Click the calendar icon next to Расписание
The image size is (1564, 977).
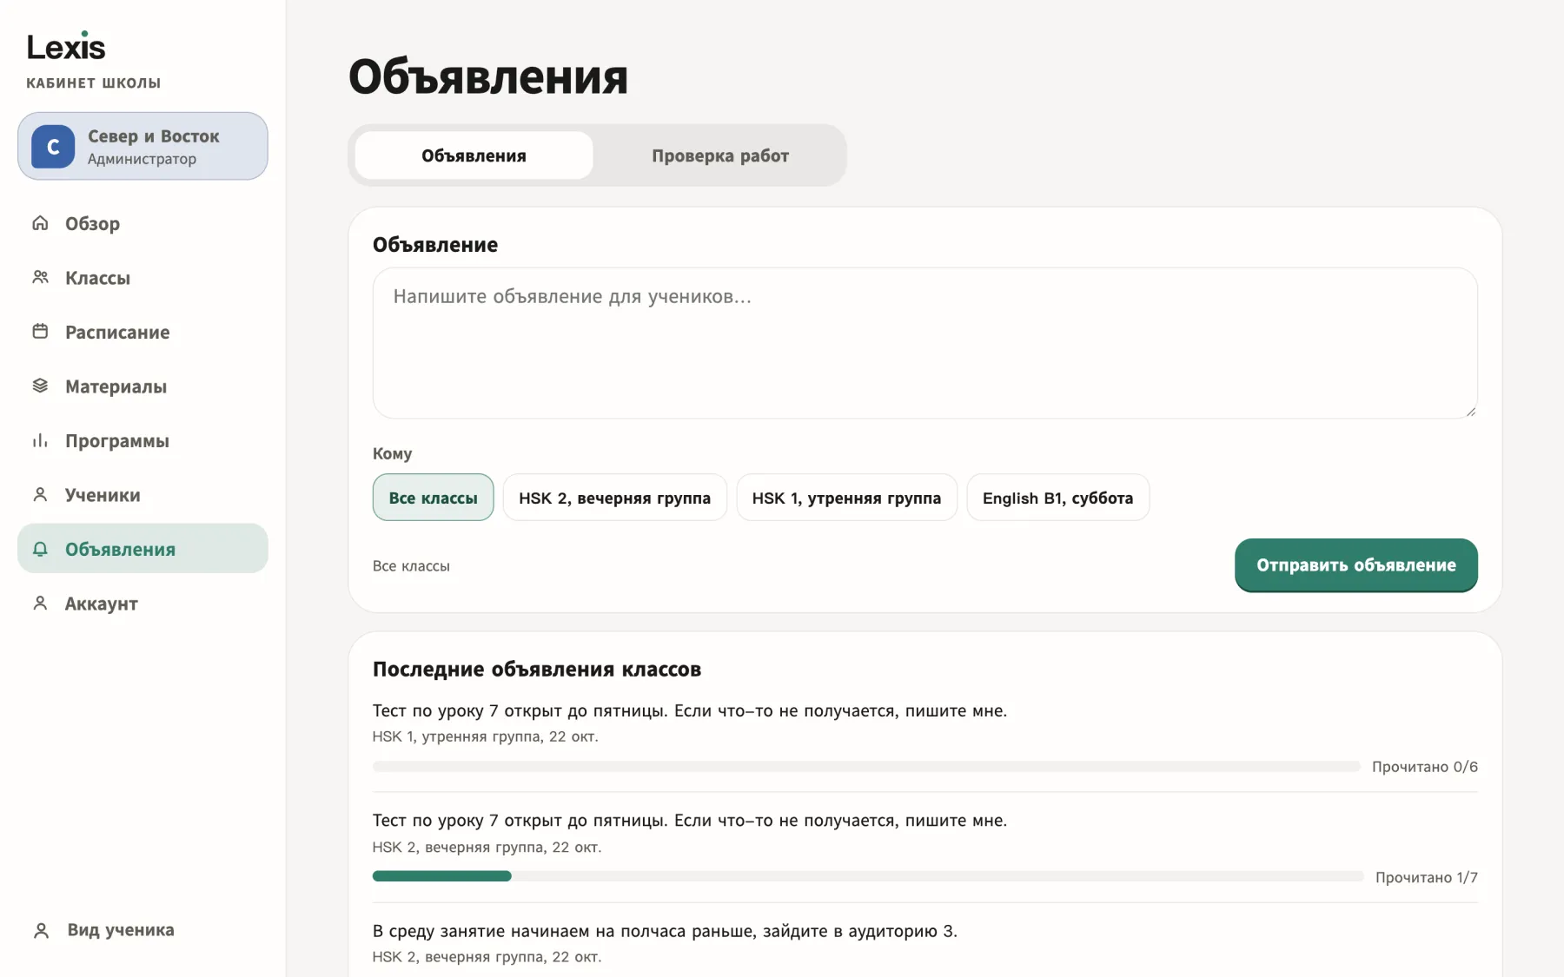coord(40,332)
